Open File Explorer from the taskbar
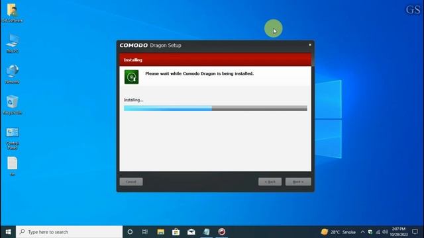Image resolution: width=424 pixels, height=238 pixels. click(160, 232)
